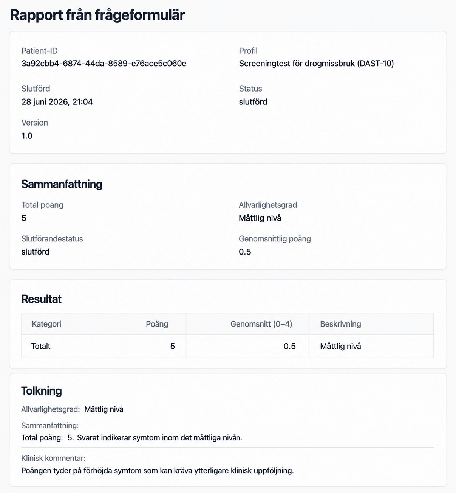456x493 pixels.
Task: Click the Beskrivning column header
Action: coord(340,324)
